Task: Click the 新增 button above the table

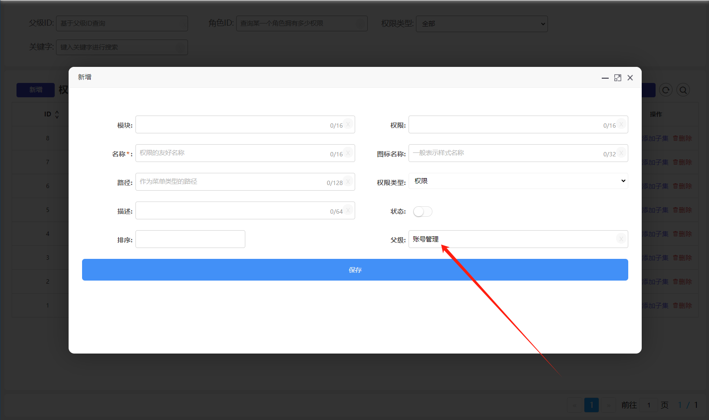Action: coord(36,90)
